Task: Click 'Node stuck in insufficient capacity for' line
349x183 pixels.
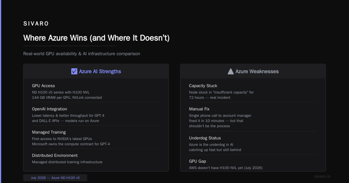Action: (221, 92)
